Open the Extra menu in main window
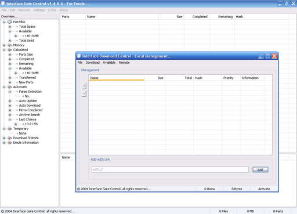 (x=52, y=10)
